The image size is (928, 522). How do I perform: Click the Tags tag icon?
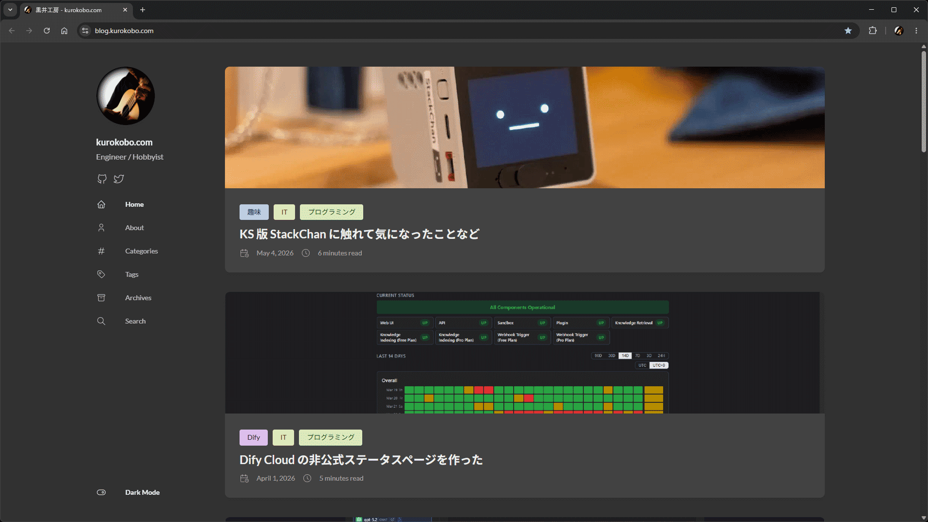pos(101,274)
